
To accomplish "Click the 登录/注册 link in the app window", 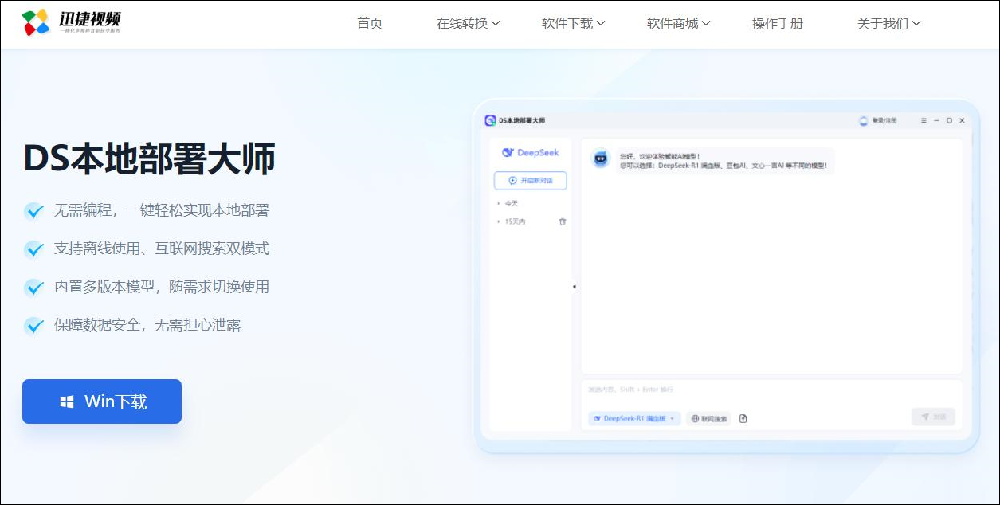I will tap(884, 121).
